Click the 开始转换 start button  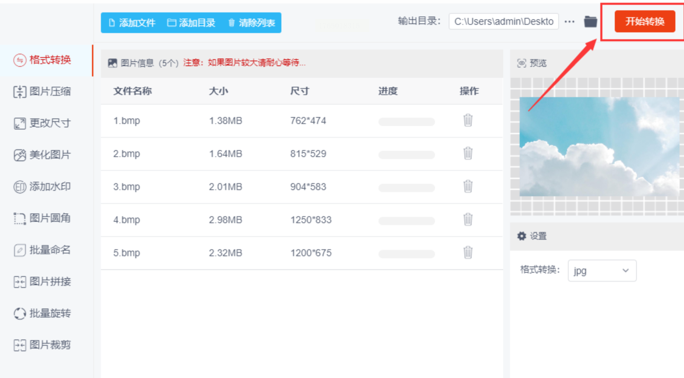click(644, 21)
